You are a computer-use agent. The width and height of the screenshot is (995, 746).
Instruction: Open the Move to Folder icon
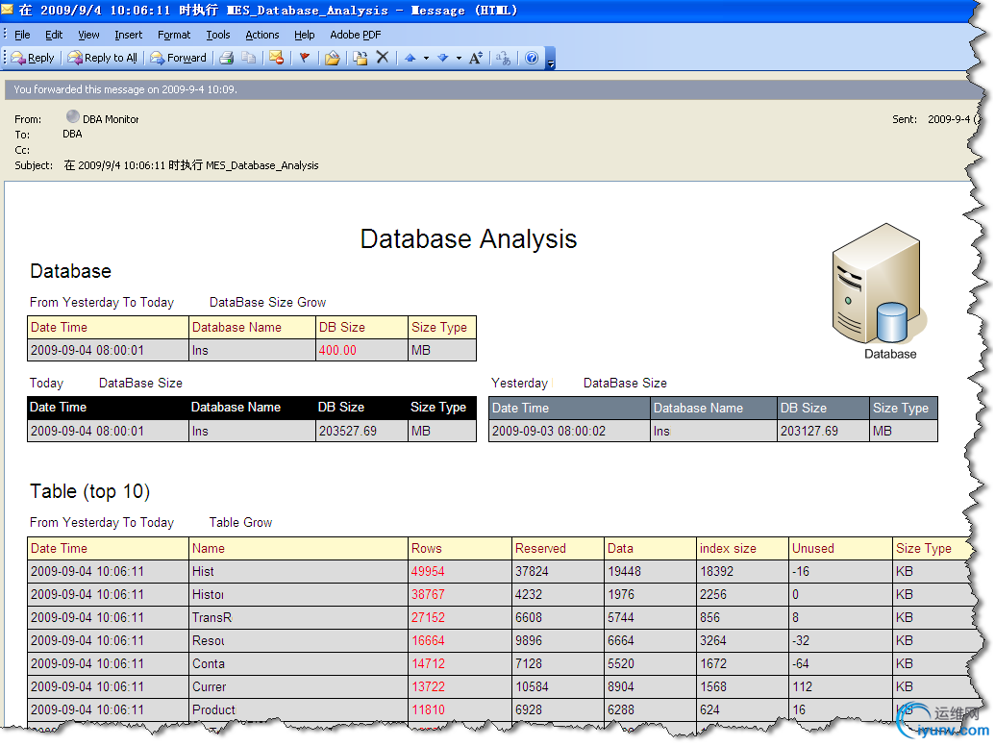tap(332, 59)
